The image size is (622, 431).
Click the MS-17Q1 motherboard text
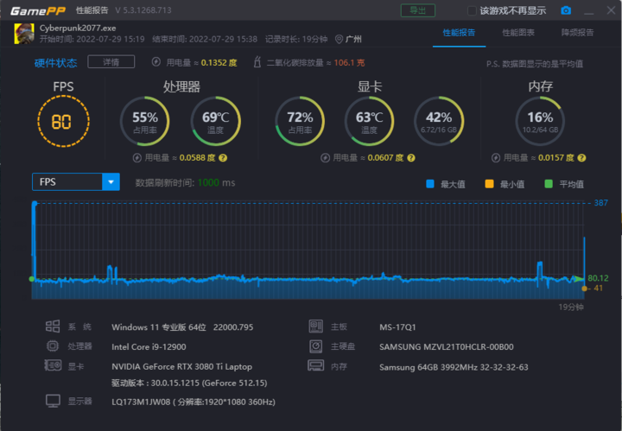point(397,327)
